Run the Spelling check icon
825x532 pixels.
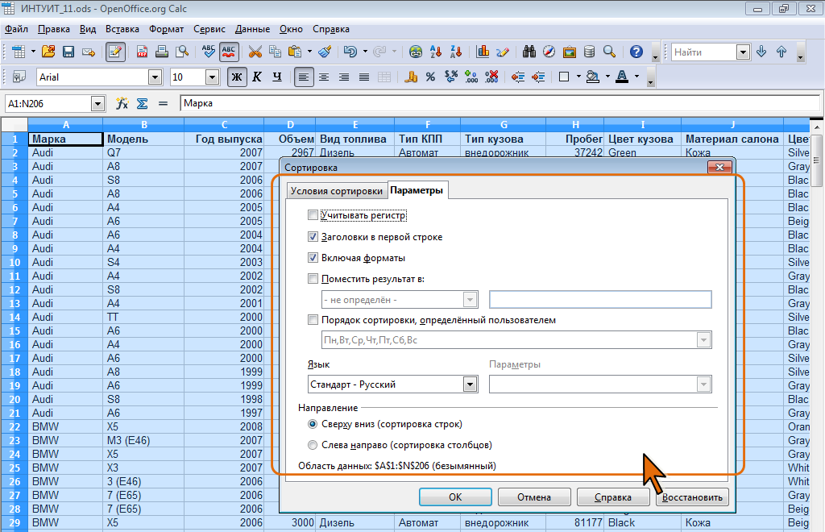coord(209,52)
